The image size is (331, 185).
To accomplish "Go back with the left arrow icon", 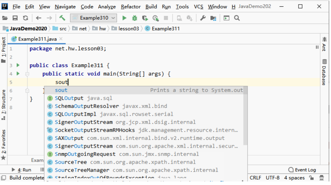I will tap(39, 18).
